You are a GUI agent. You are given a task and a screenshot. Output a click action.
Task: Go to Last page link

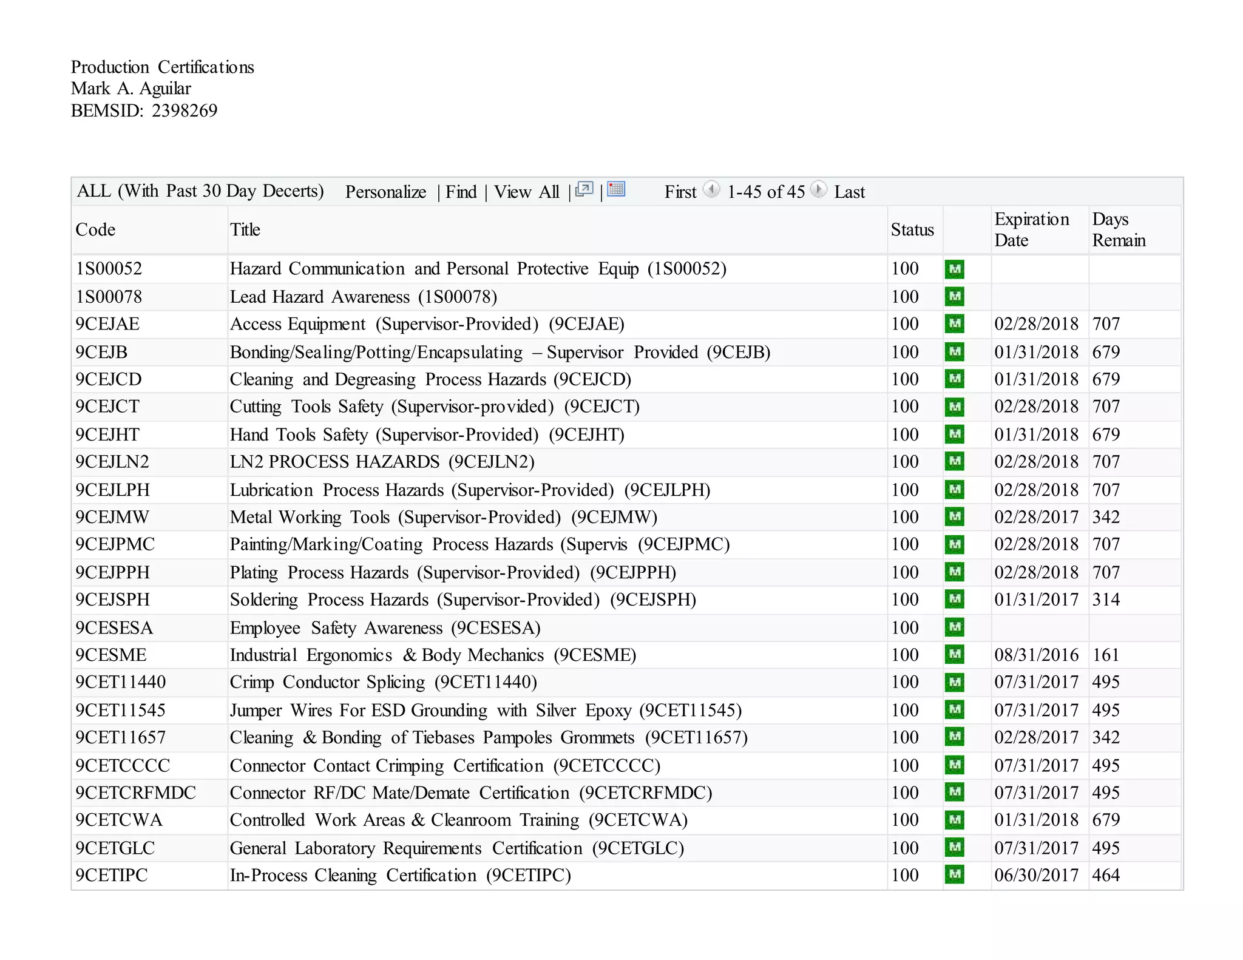point(849,192)
